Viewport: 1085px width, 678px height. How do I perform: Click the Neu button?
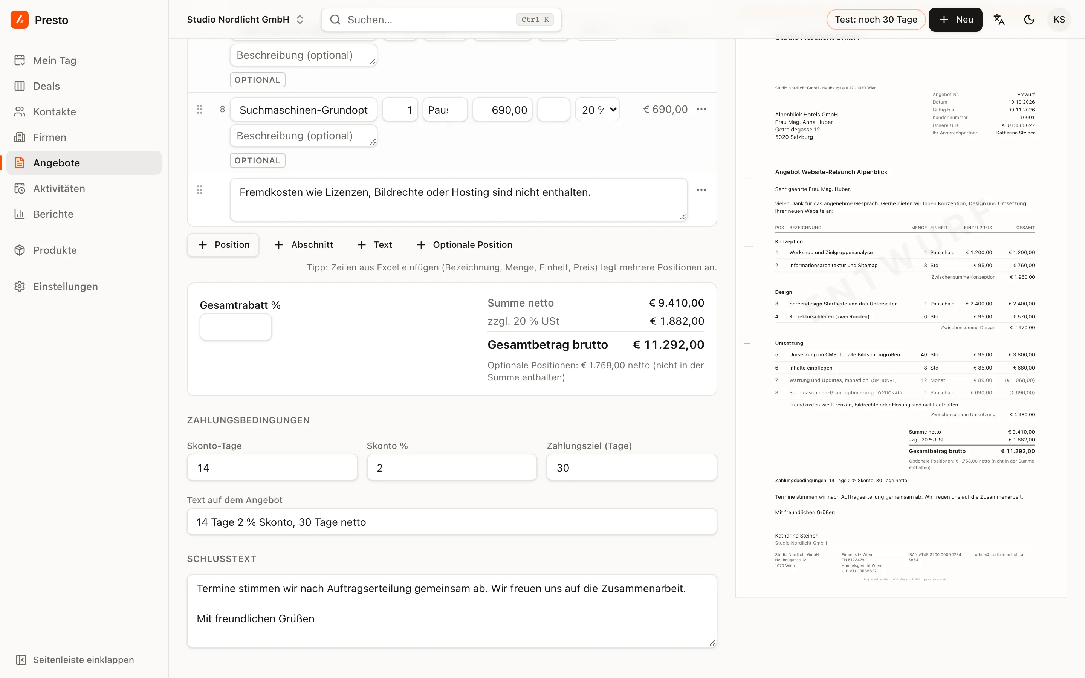click(955, 20)
